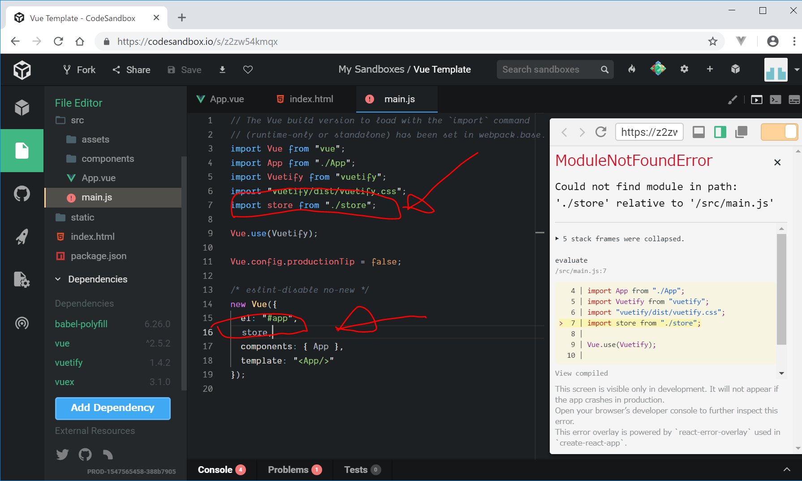
Task: Open the Problems tab
Action: pyautogui.click(x=294, y=469)
